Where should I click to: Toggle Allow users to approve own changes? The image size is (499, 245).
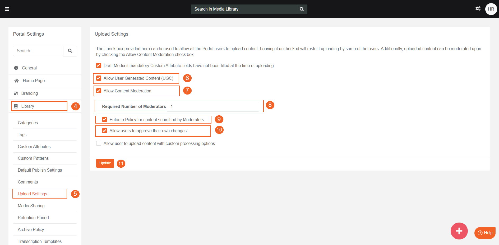105,131
